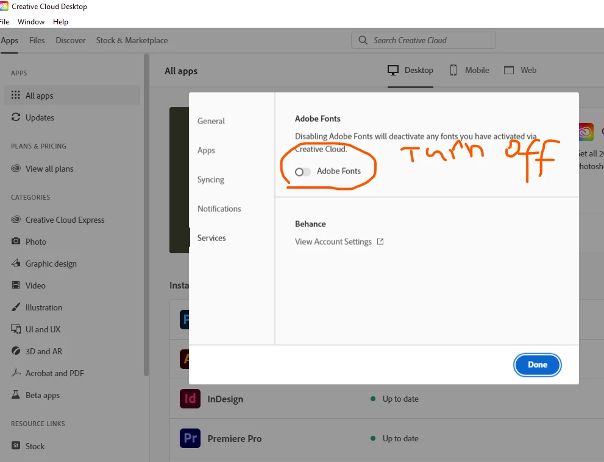Click the Updates refresh arrows icon

click(x=15, y=117)
